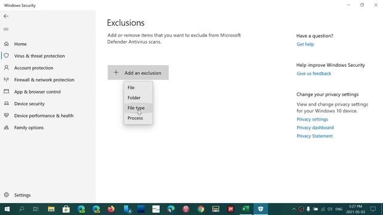Click the volume speaker tray icon
Screen dimensions: 383x215
pyautogui.click(x=330, y=209)
